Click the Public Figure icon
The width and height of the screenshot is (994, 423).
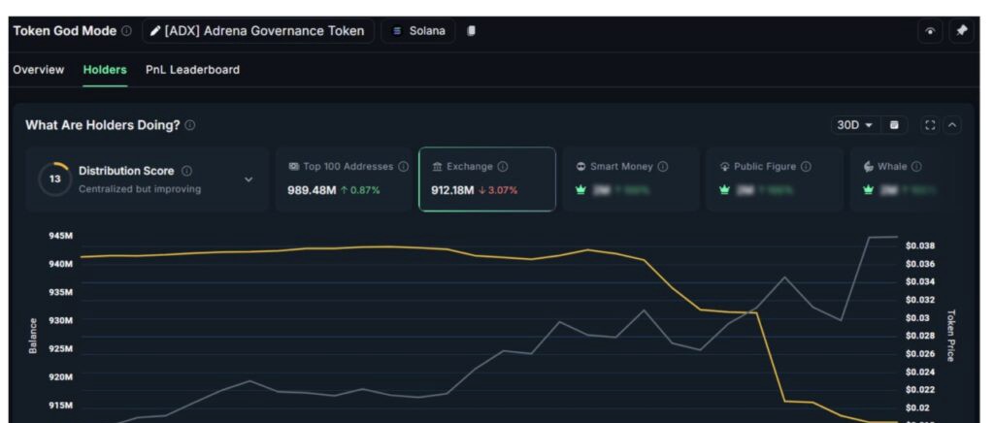(x=724, y=167)
